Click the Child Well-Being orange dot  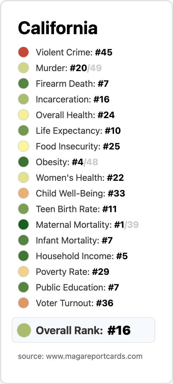coord(24,193)
